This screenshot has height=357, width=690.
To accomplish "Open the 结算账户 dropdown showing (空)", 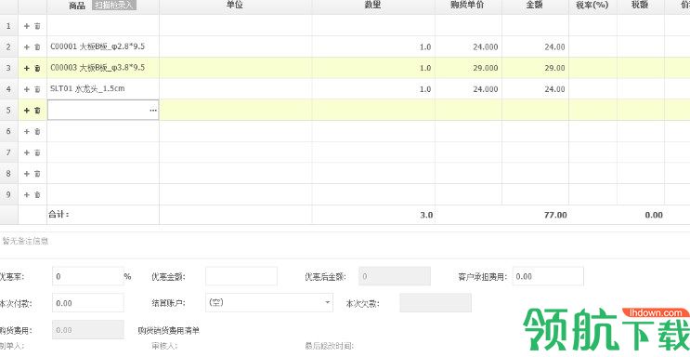I will 269,303.
